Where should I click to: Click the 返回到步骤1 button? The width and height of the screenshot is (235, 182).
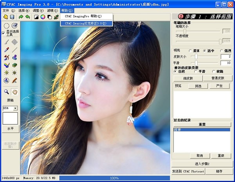tap(11, 146)
